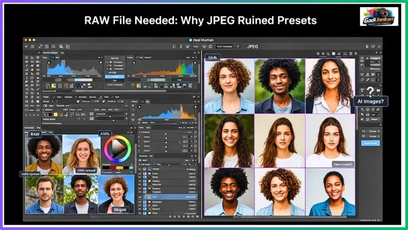Viewport: 408px width, 230px height.
Task: Click the back arrow in the top toolbar
Action: [26, 46]
